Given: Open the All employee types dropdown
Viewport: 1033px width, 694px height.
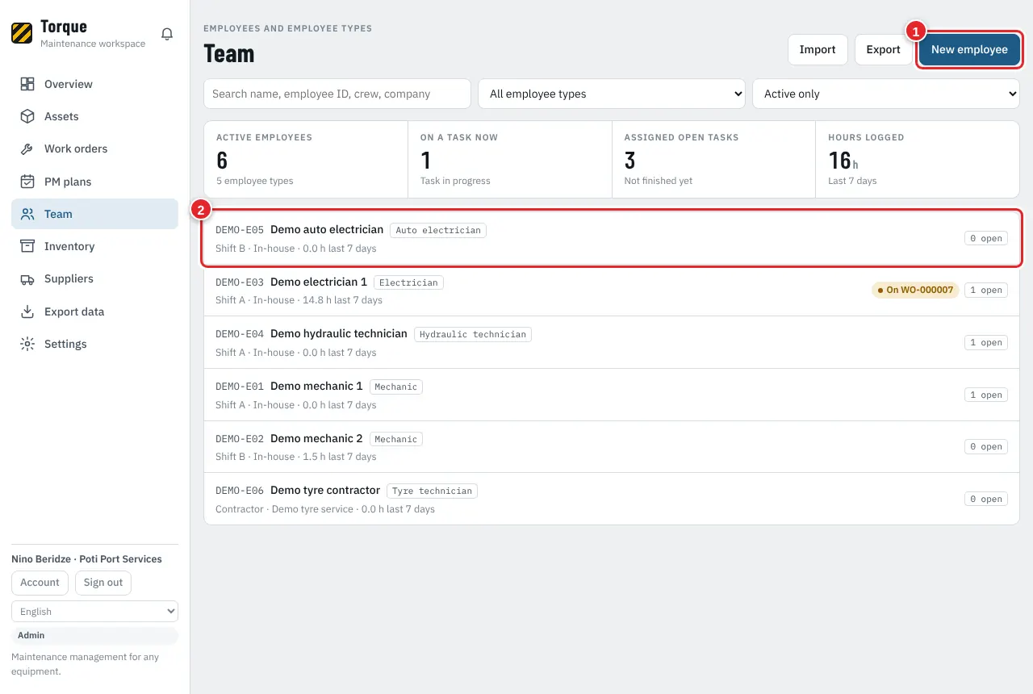Looking at the screenshot, I should [612, 94].
